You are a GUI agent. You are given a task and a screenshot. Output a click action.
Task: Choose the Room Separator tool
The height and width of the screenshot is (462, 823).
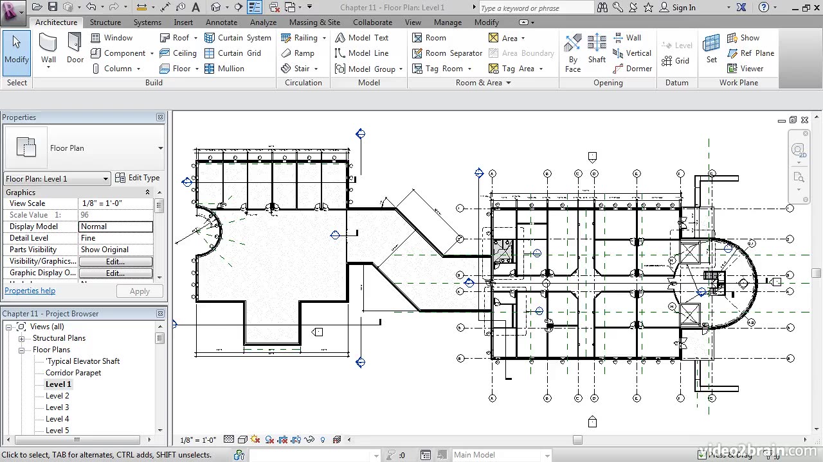click(447, 53)
